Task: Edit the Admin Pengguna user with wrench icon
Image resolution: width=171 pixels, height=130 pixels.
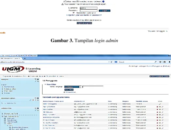Action: click(x=160, y=104)
